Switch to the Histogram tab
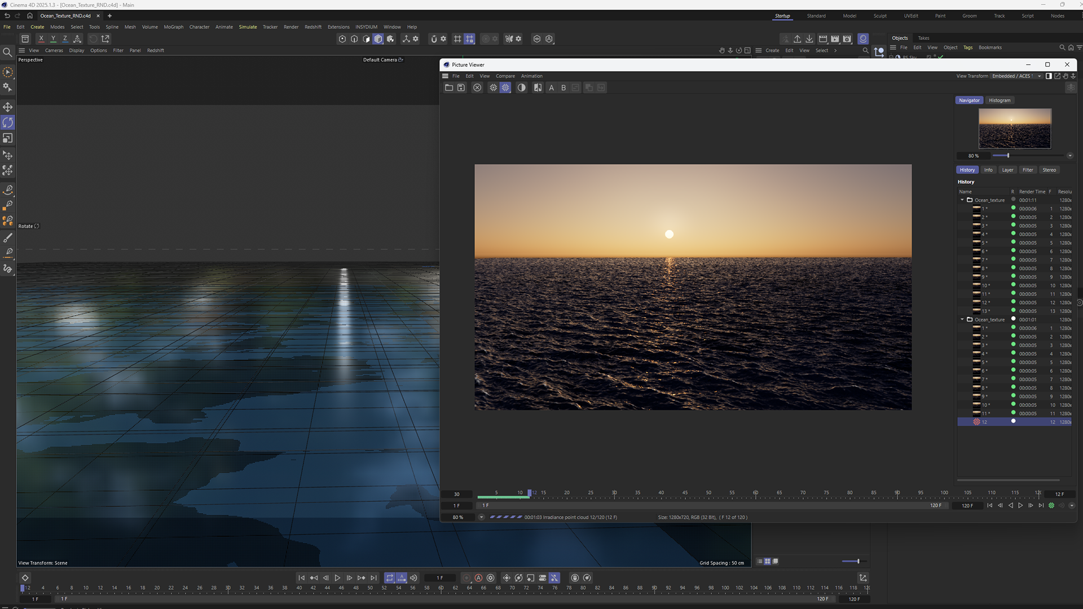Viewport: 1083px width, 609px height. click(1000, 100)
